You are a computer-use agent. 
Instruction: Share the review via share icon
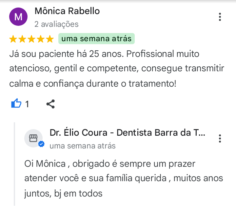point(50,104)
